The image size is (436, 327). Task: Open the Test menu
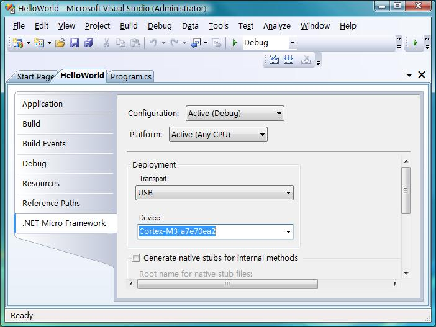coord(246,26)
